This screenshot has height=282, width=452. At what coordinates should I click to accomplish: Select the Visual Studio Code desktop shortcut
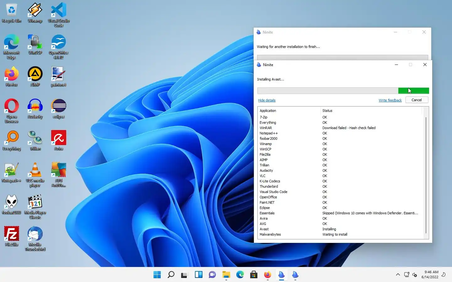(59, 15)
